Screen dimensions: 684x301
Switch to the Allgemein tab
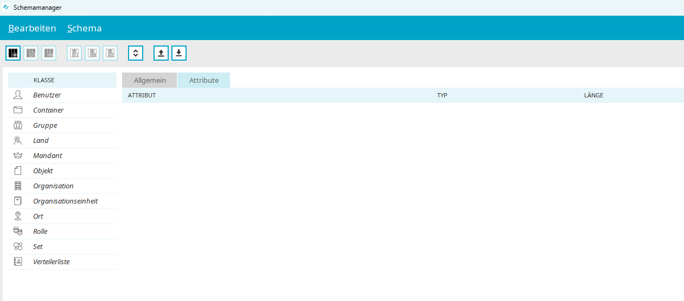click(x=150, y=80)
